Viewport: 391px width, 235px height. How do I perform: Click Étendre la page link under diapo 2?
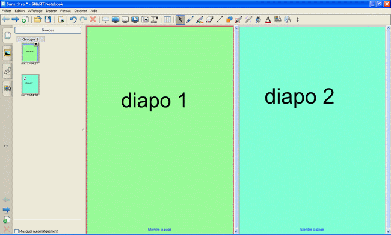point(312,229)
